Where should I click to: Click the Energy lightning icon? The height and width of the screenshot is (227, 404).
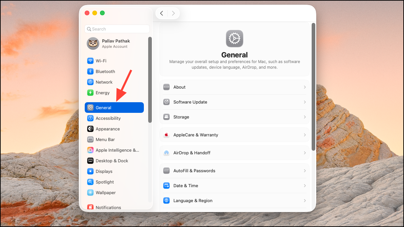point(90,93)
